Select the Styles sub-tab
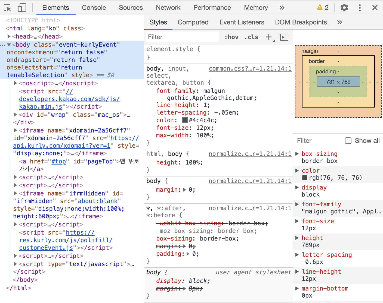The image size is (383, 303). pyautogui.click(x=158, y=22)
